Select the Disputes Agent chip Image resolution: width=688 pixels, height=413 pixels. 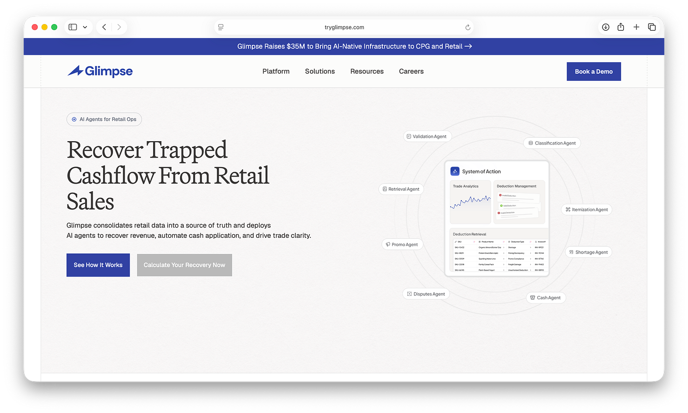click(x=426, y=294)
